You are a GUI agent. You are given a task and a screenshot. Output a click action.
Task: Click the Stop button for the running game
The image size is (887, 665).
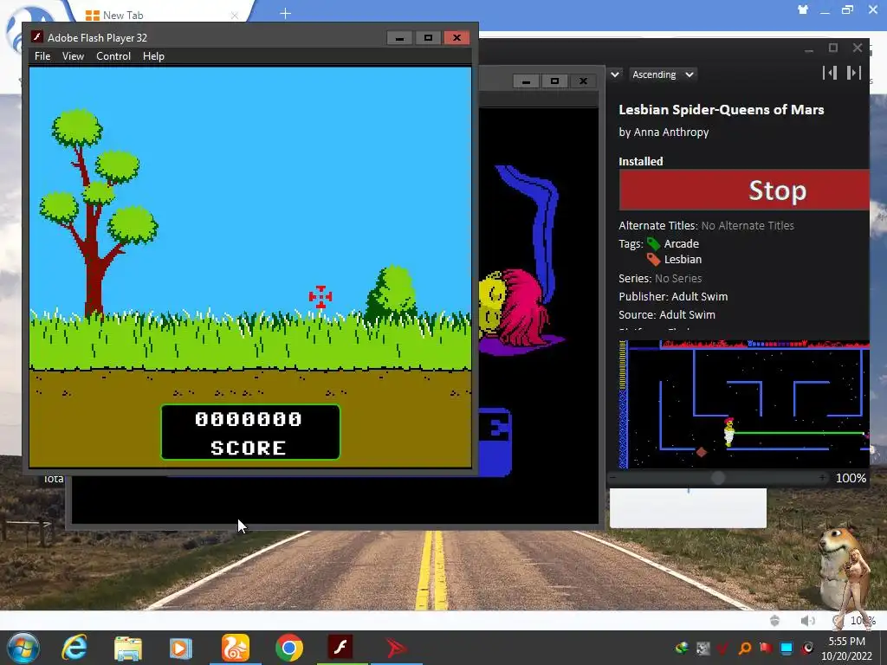point(744,190)
